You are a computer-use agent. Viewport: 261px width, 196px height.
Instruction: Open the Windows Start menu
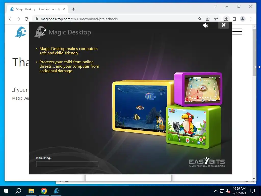point(6,191)
